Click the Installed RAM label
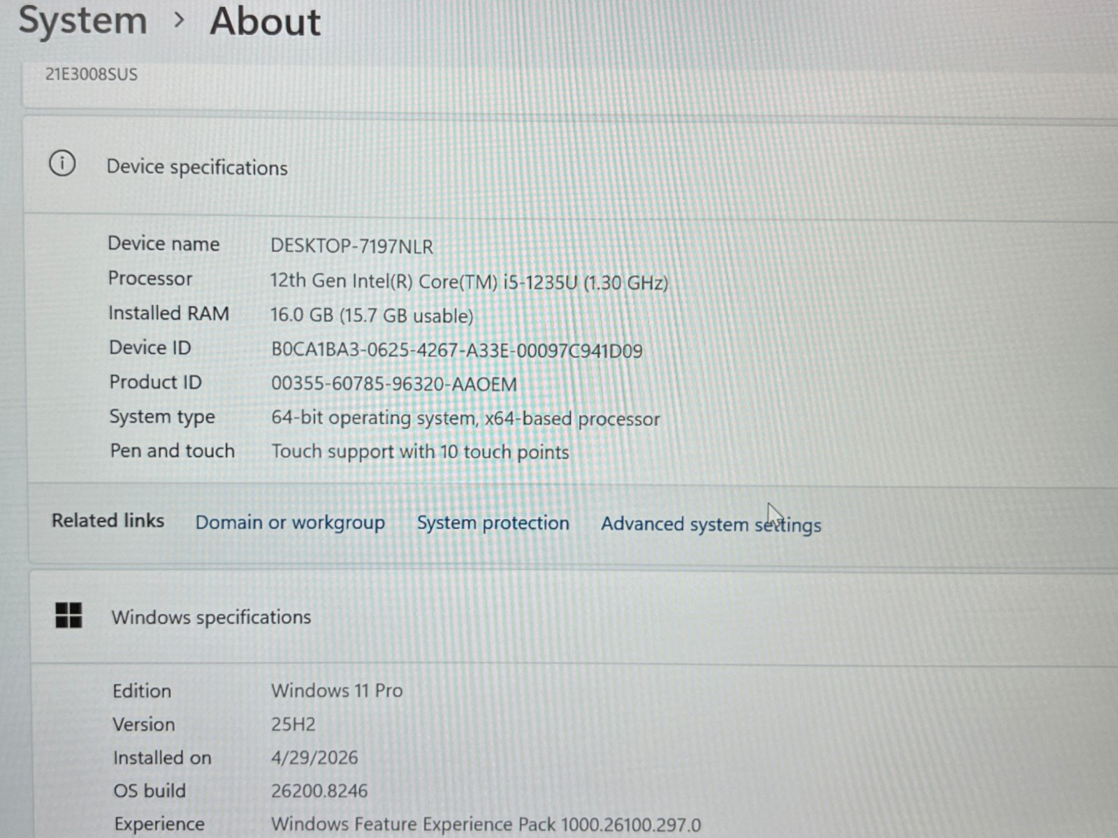The height and width of the screenshot is (838, 1118). tap(168, 313)
